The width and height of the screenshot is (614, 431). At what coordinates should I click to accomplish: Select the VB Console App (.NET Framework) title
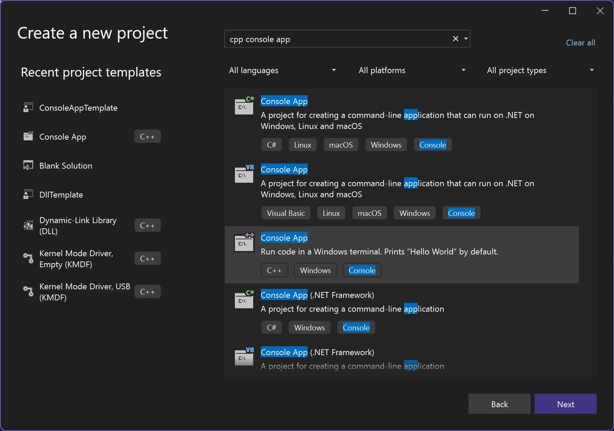pyautogui.click(x=317, y=352)
